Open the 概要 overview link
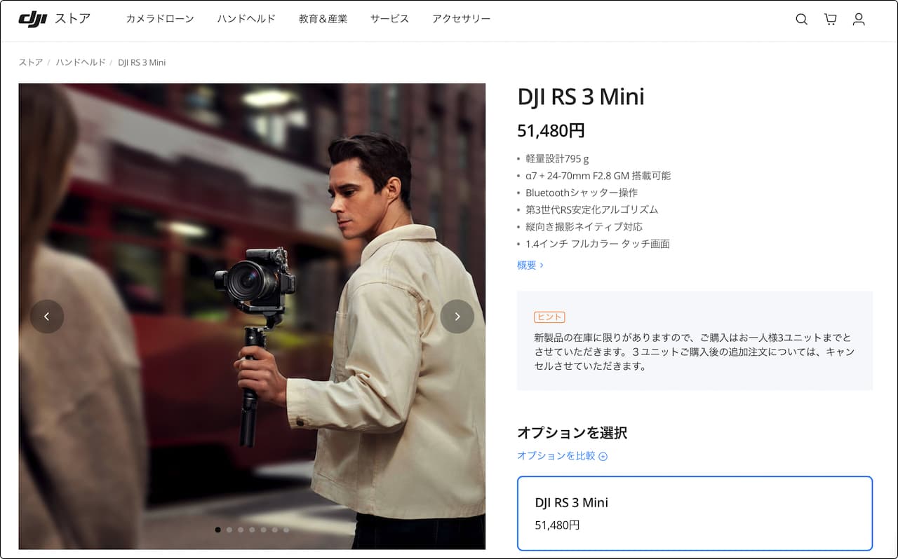 pyautogui.click(x=530, y=265)
